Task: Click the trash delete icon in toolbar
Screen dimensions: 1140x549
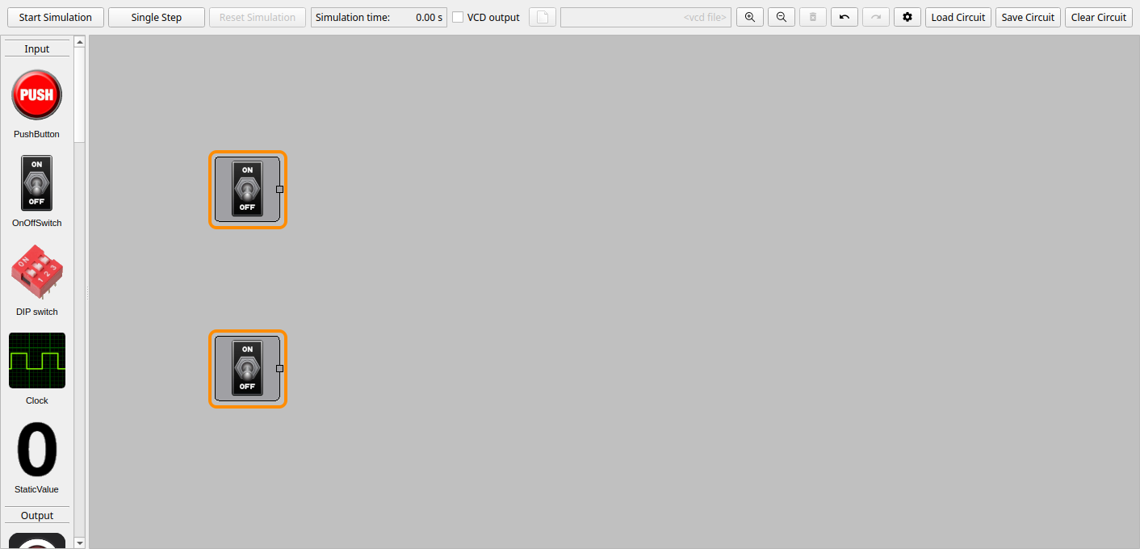Action: click(813, 17)
